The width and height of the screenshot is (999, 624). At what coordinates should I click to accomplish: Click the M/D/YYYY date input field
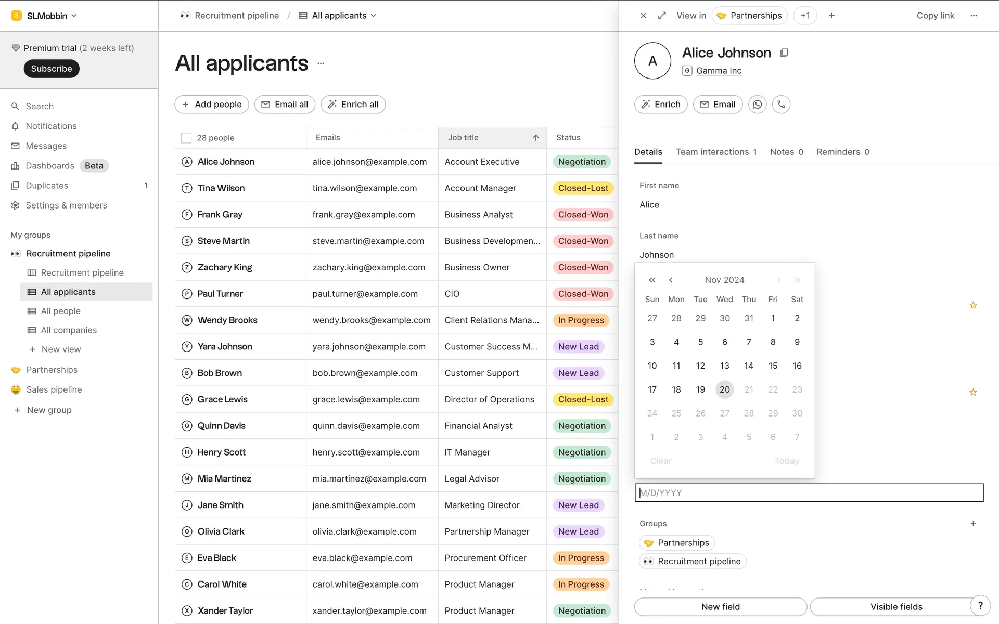pyautogui.click(x=809, y=492)
